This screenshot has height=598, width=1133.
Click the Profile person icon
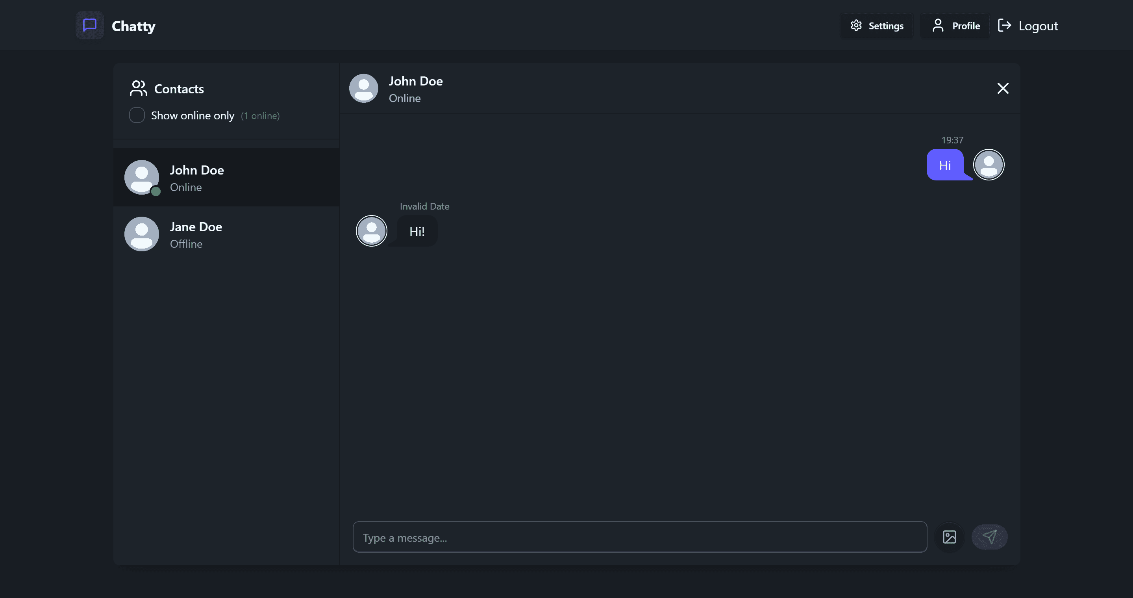(938, 25)
